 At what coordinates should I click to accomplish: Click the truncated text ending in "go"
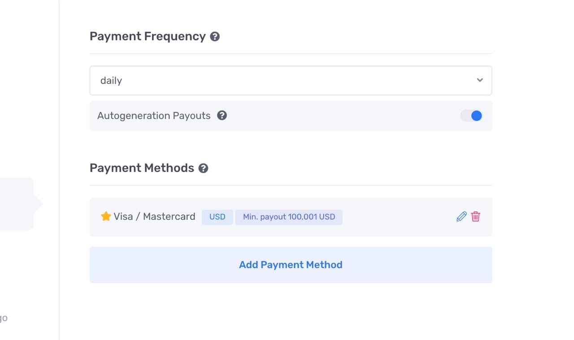click(x=4, y=318)
